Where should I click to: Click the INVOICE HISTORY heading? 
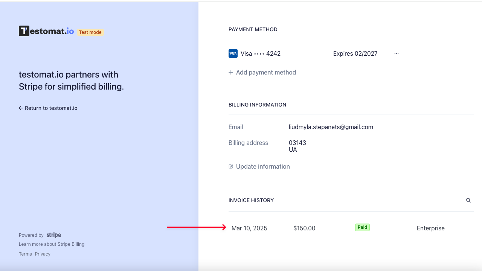click(x=251, y=200)
